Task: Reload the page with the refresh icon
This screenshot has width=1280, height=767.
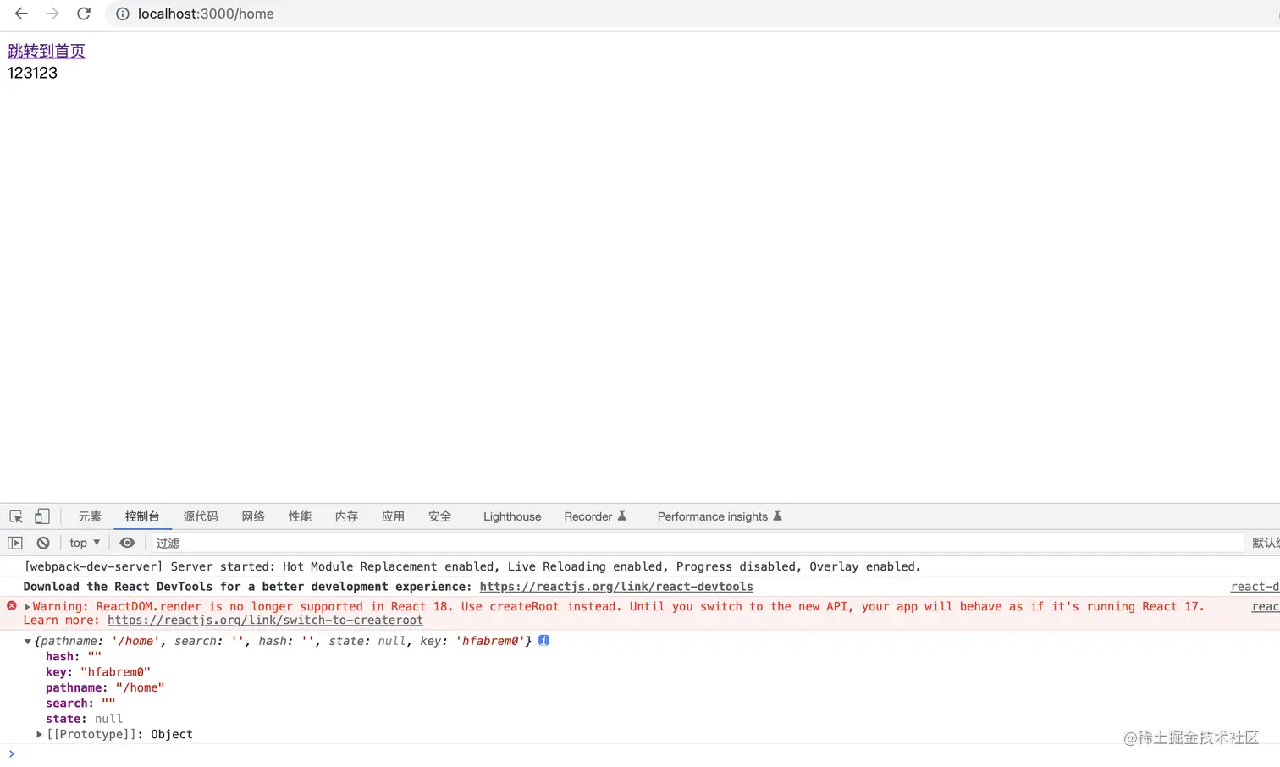Action: click(x=84, y=14)
